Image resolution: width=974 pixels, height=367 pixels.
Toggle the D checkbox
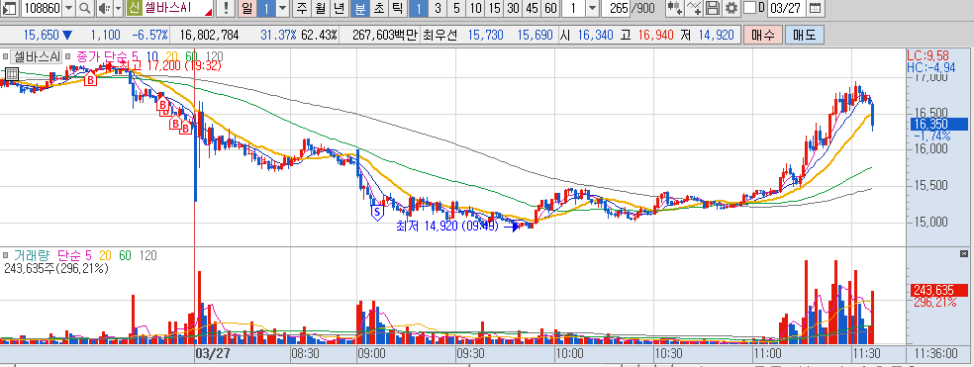(x=750, y=9)
